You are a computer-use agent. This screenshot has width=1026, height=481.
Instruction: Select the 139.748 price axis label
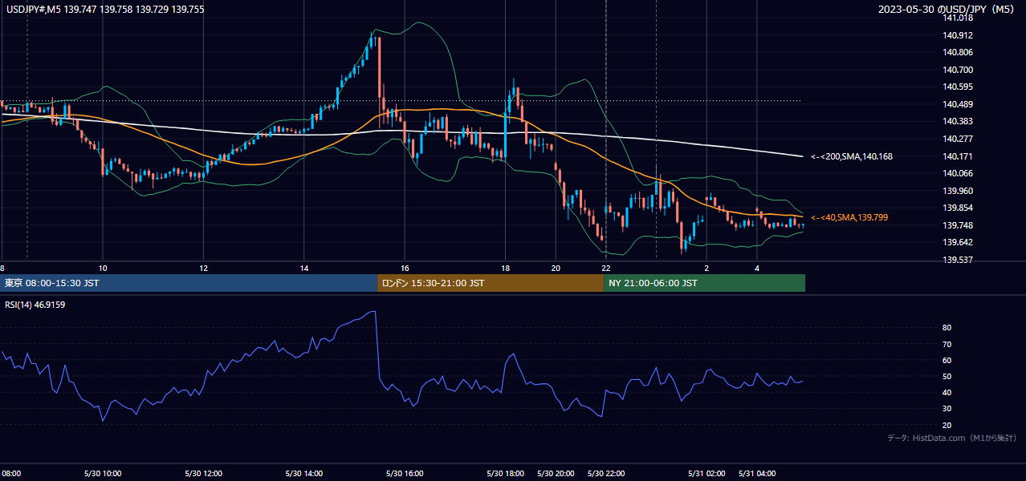(958, 225)
